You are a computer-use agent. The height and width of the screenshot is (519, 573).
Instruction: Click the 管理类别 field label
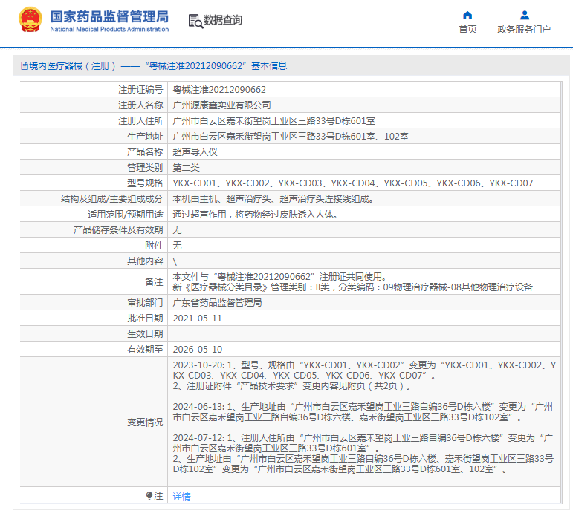click(x=145, y=168)
